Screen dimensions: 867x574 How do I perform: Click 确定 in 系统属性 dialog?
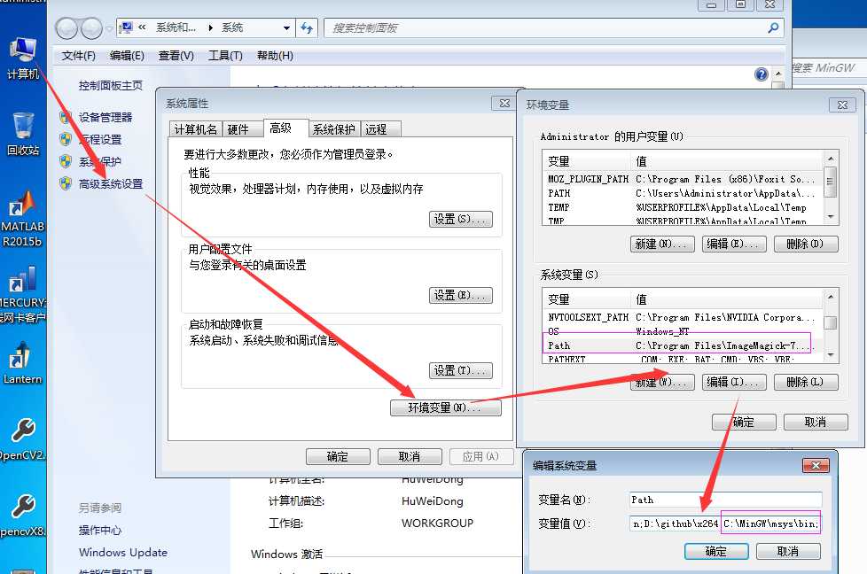(x=338, y=456)
